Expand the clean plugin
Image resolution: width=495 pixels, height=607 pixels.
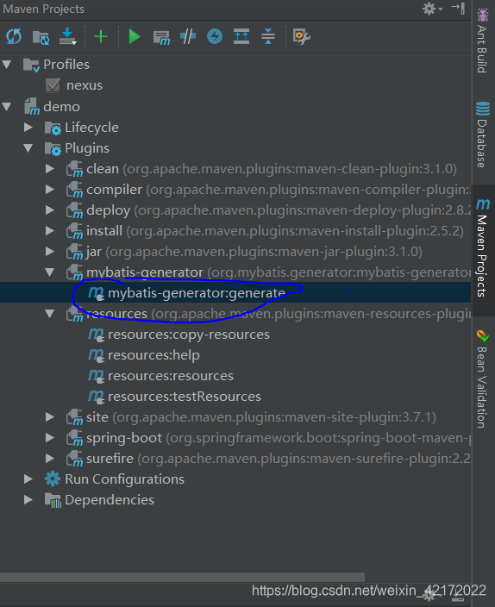tap(49, 169)
